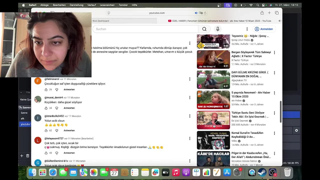Open options menu for @laleyason6727 comment
The image size is (320, 180).
click(190, 138)
